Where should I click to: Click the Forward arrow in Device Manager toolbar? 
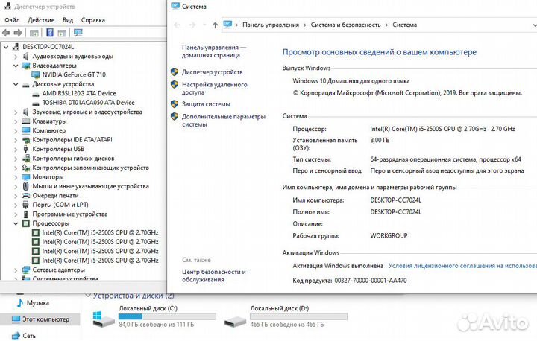[x=18, y=33]
